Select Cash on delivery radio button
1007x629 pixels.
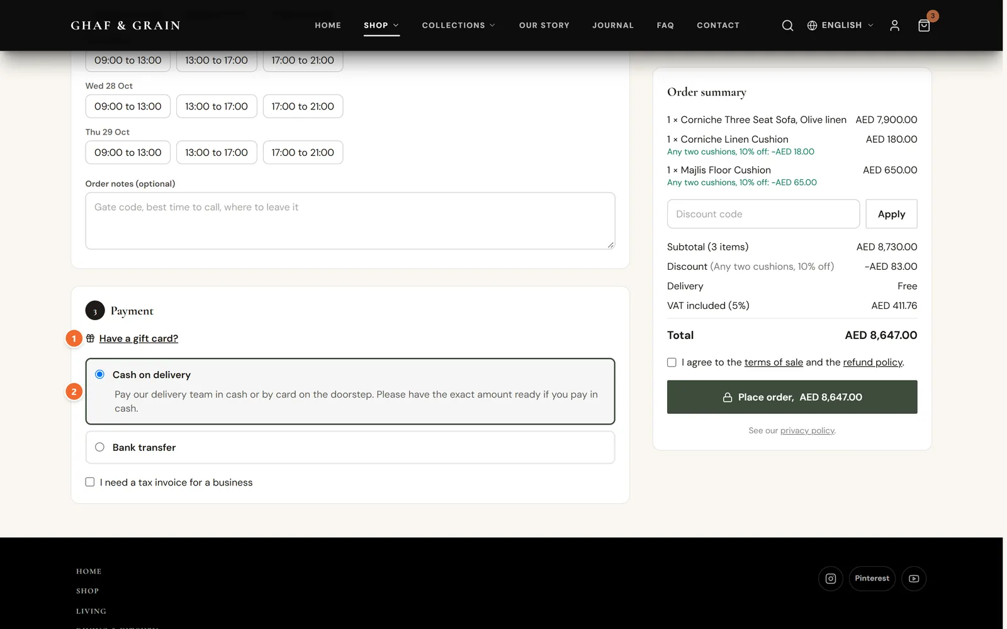(x=99, y=374)
